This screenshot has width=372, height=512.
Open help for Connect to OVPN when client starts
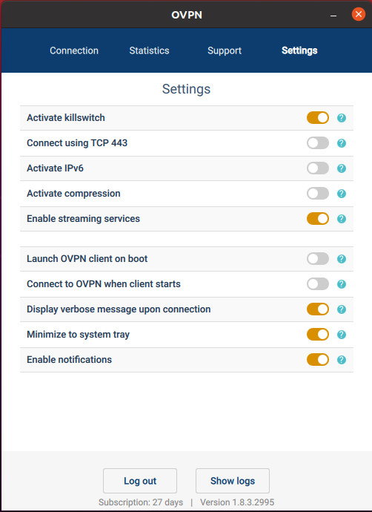point(342,284)
